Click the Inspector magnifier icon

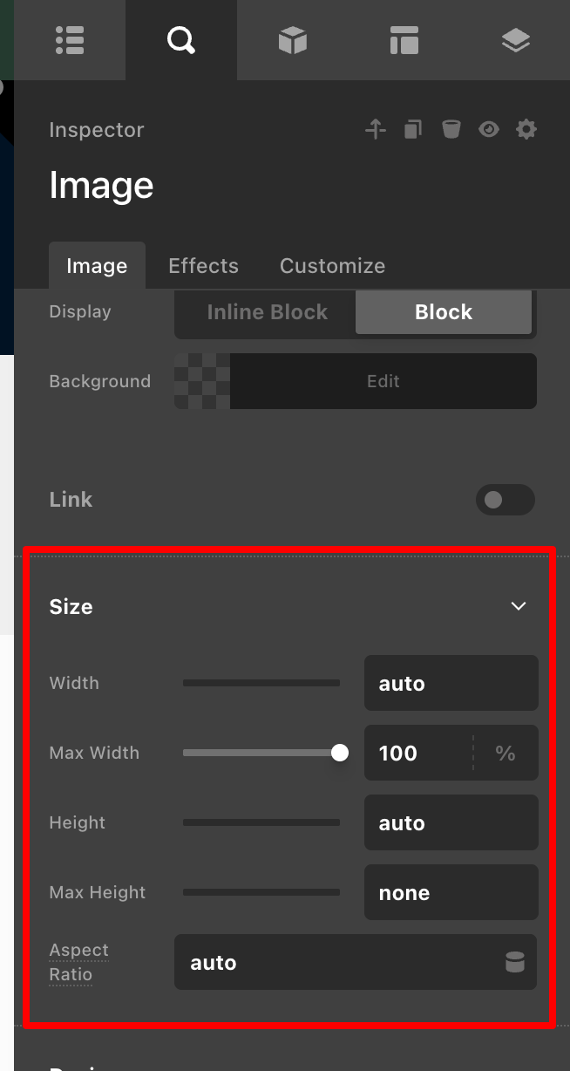pos(181,40)
